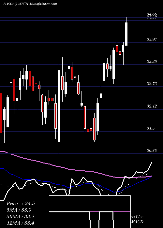
Task: Click the 33.35 price level label
Action: tap(152, 61)
